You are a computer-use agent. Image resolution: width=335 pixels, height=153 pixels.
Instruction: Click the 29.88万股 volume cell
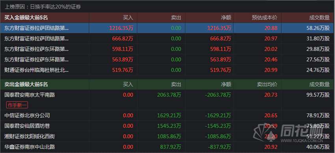pos(318,49)
